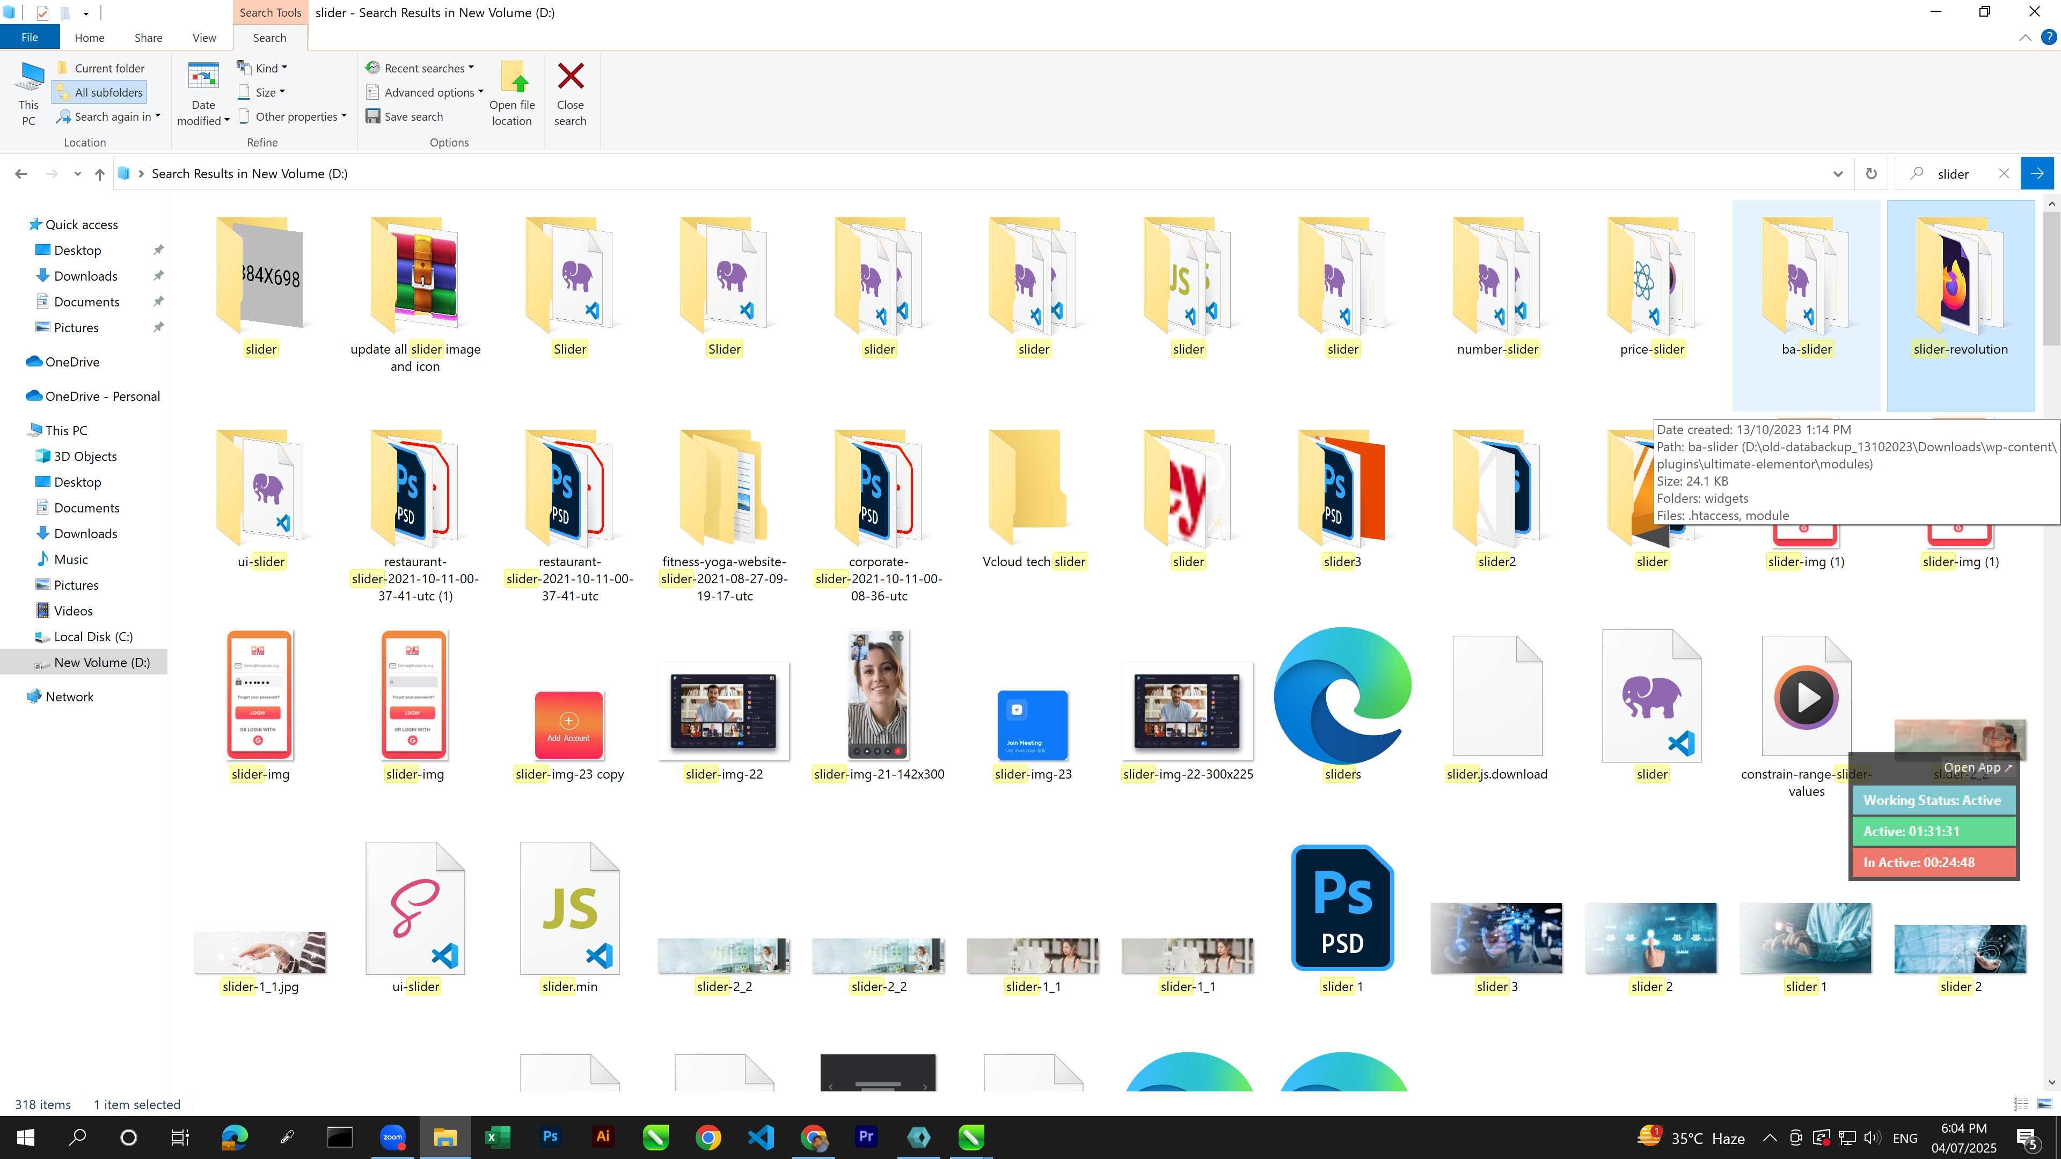Click the Search Tools contextual tab
Screen dimensions: 2061x1159
click(x=271, y=12)
